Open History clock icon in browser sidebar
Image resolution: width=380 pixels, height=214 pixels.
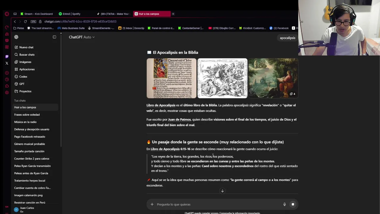(7, 79)
